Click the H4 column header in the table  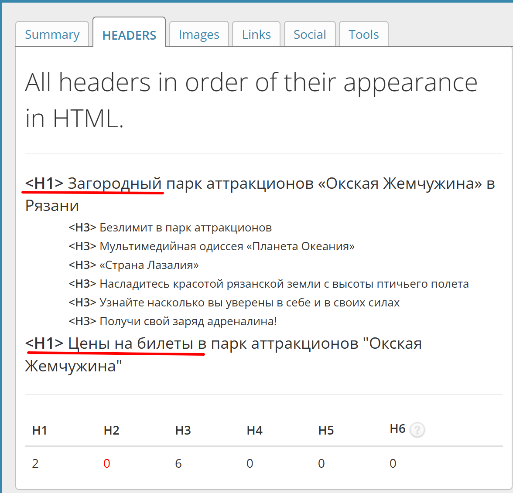(255, 430)
